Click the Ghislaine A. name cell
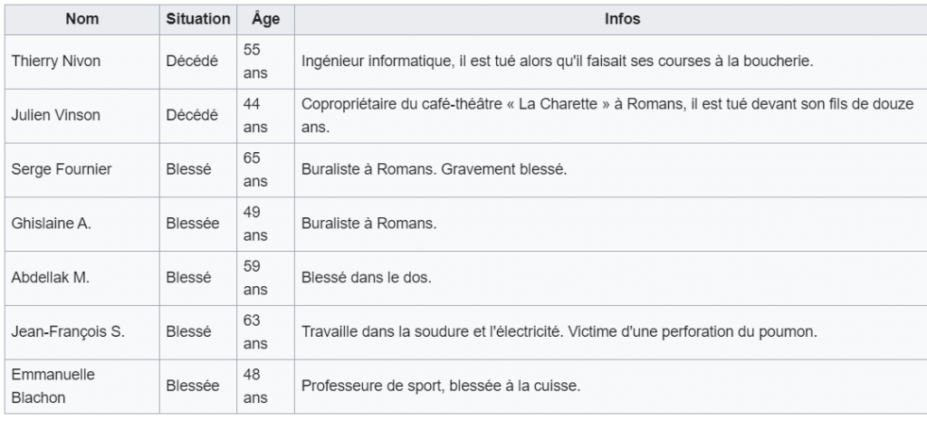 (x=82, y=225)
